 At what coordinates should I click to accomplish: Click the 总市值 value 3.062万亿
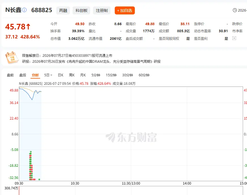(x=76, y=39)
